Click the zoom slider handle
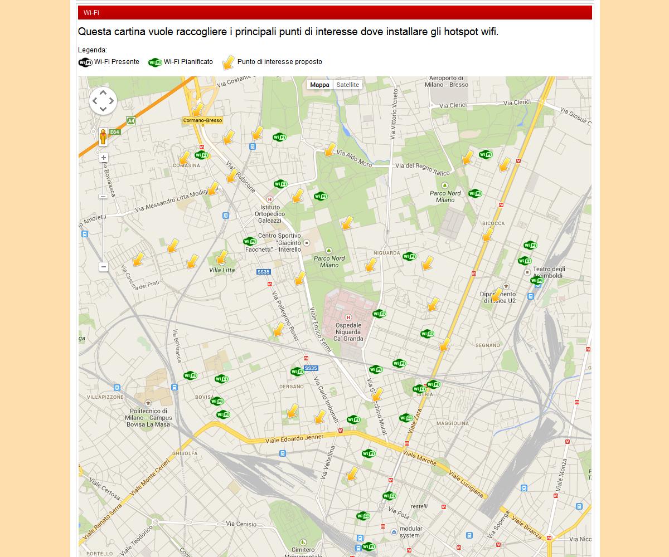Image resolution: width=669 pixels, height=557 pixels. pyautogui.click(x=103, y=196)
